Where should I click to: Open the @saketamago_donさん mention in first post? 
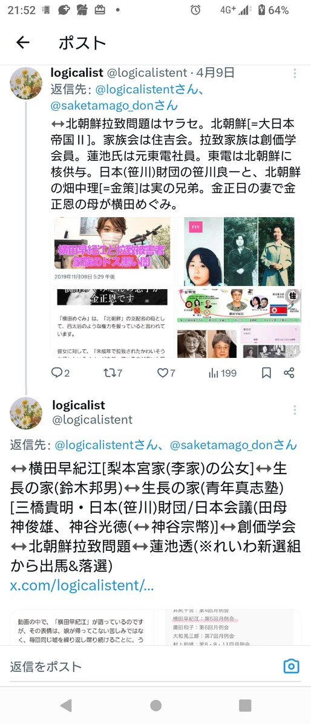pyautogui.click(x=114, y=105)
